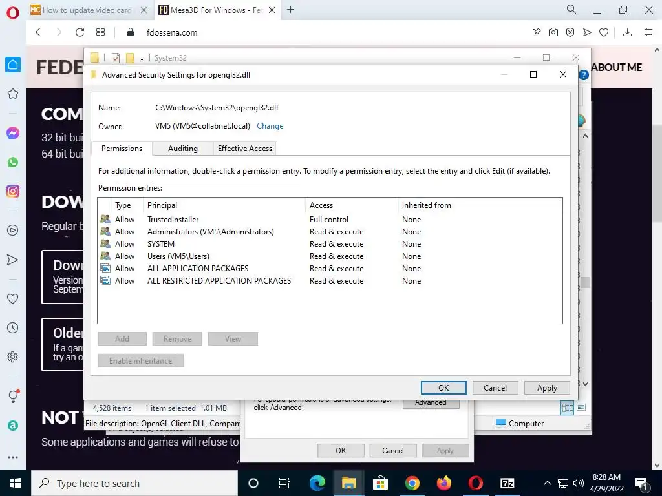The height and width of the screenshot is (496, 662).
Task: Click Cancel in Advanced Security Settings
Action: [x=495, y=388]
